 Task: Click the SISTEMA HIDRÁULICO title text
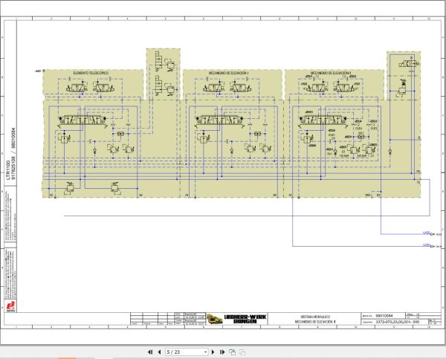pos(315,317)
